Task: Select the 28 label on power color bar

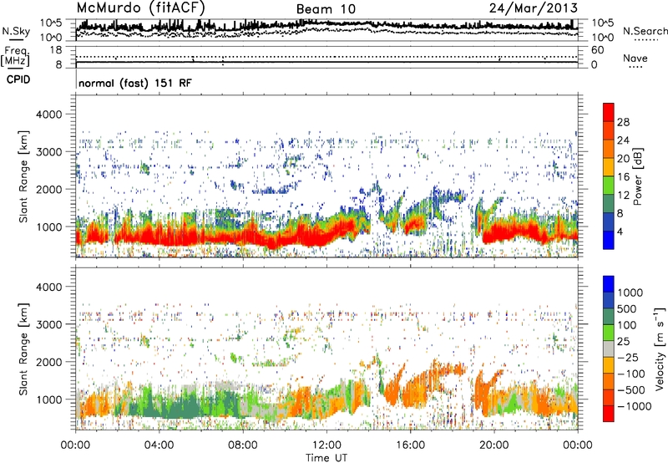Action: click(623, 122)
